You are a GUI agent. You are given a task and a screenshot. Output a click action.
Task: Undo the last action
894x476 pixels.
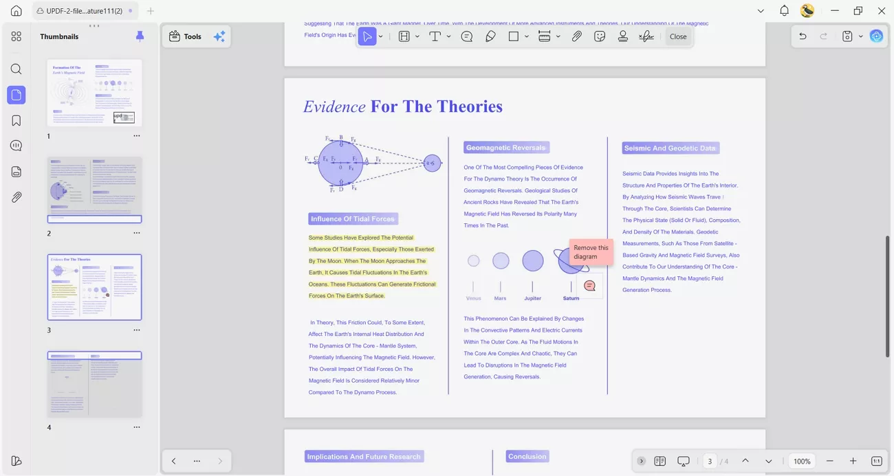[x=803, y=36]
